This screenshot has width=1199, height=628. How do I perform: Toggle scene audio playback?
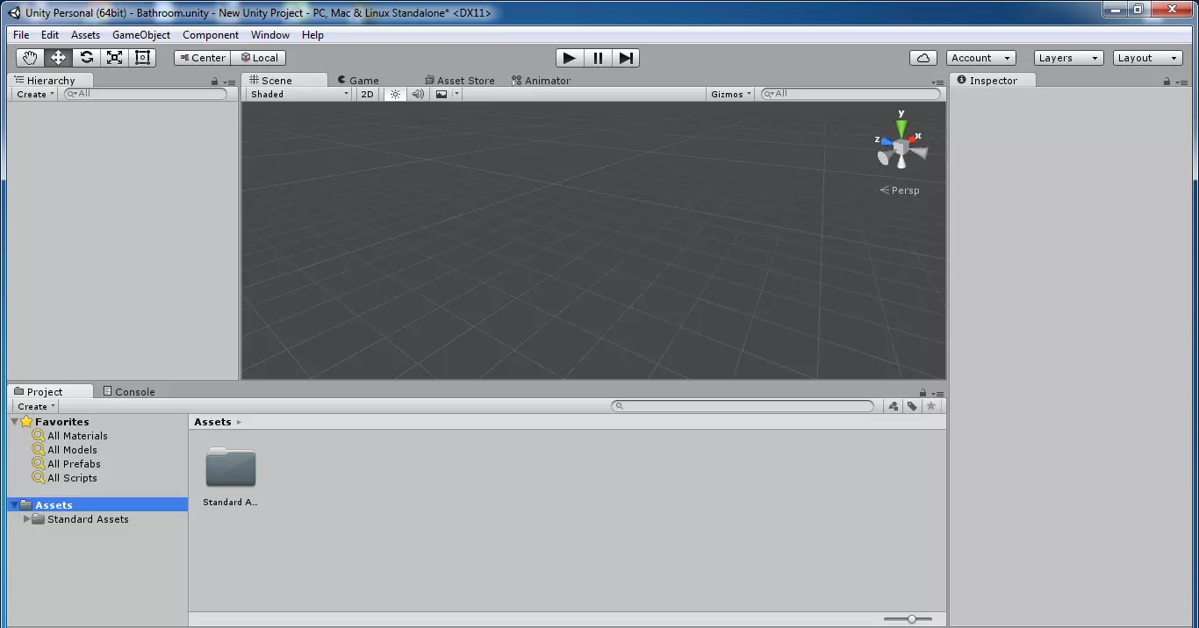(418, 94)
